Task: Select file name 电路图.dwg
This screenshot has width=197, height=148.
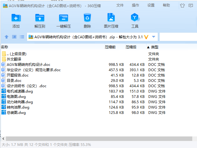Action: pos(16,97)
